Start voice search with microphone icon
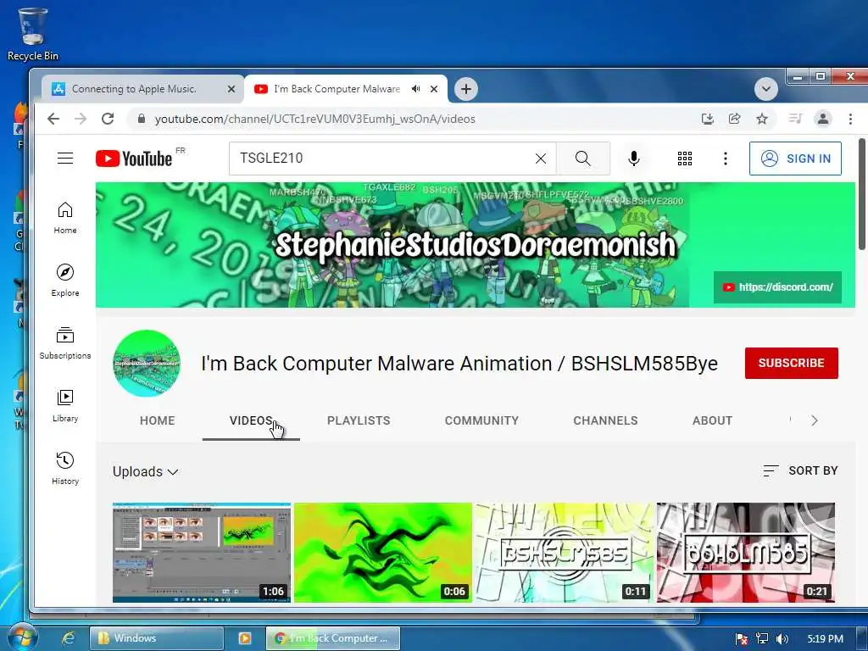Image resolution: width=868 pixels, height=651 pixels. 634,159
